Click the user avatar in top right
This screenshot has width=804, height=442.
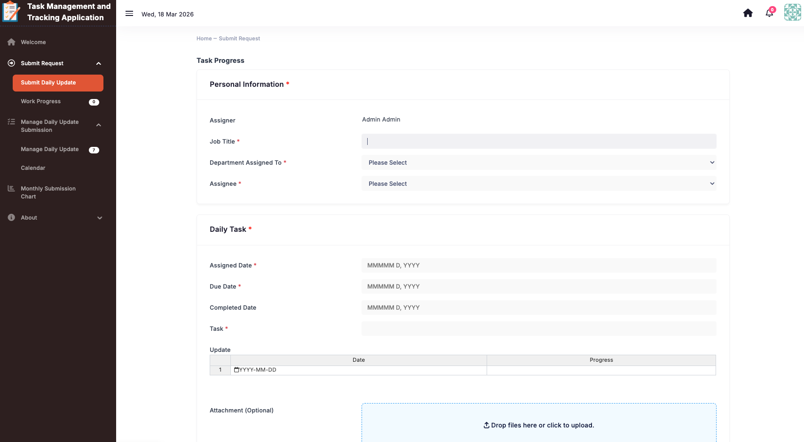792,13
